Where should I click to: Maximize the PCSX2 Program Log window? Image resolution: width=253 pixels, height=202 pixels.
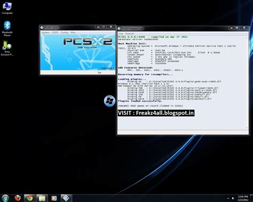coord(237,28)
